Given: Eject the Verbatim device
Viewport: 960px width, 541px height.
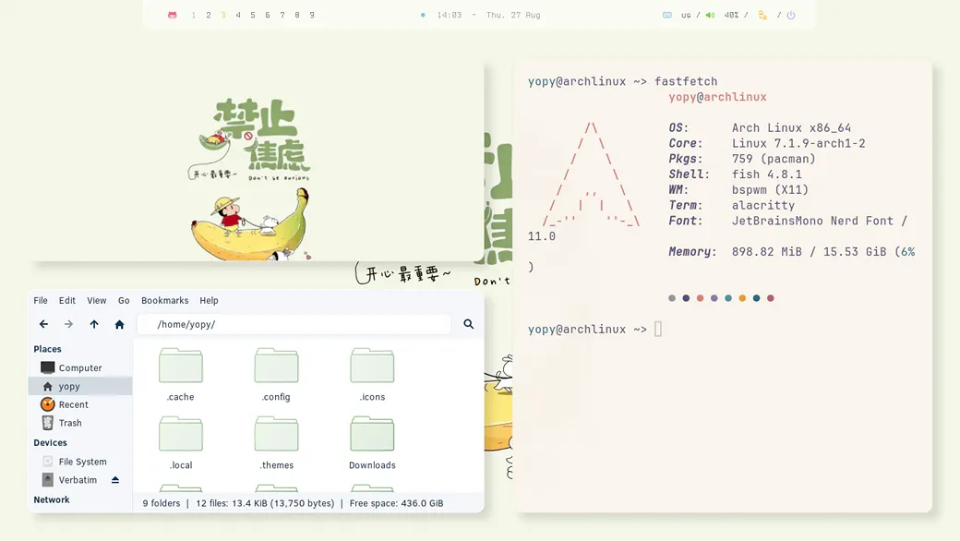Looking at the screenshot, I should [115, 480].
